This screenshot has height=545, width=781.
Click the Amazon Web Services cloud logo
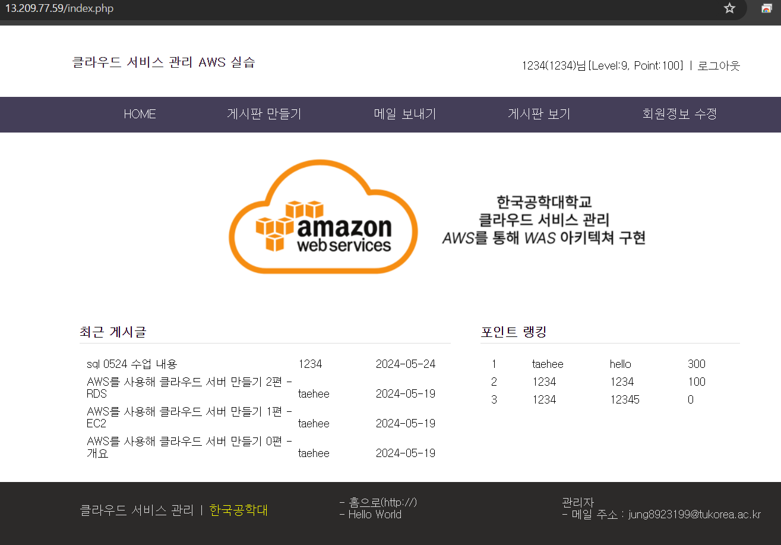(324, 217)
